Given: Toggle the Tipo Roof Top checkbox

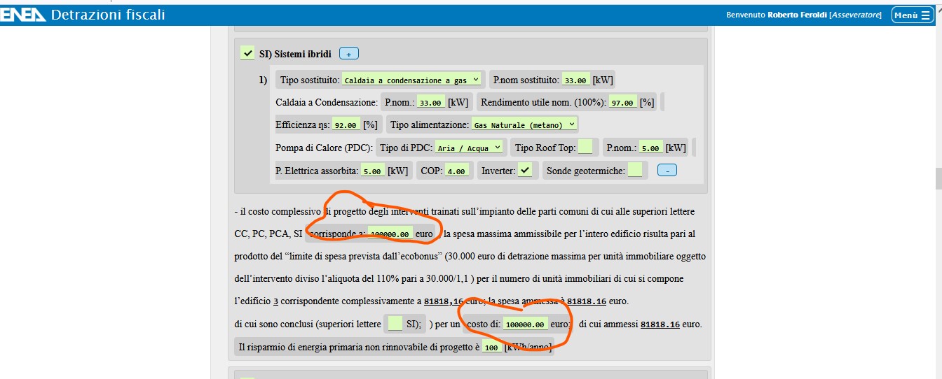Looking at the screenshot, I should [x=586, y=148].
